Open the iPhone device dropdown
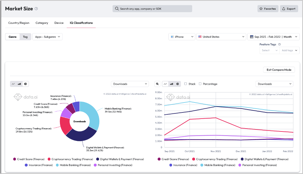Viewport: 303px width, 174px height. (182, 37)
